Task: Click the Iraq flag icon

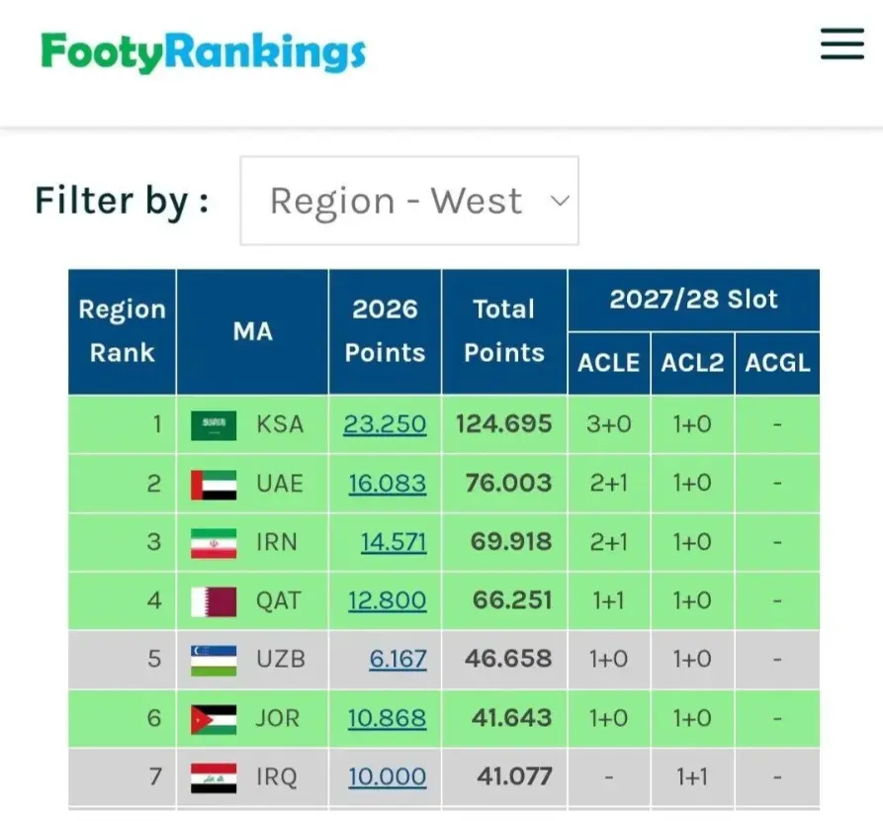Action: click(x=214, y=777)
